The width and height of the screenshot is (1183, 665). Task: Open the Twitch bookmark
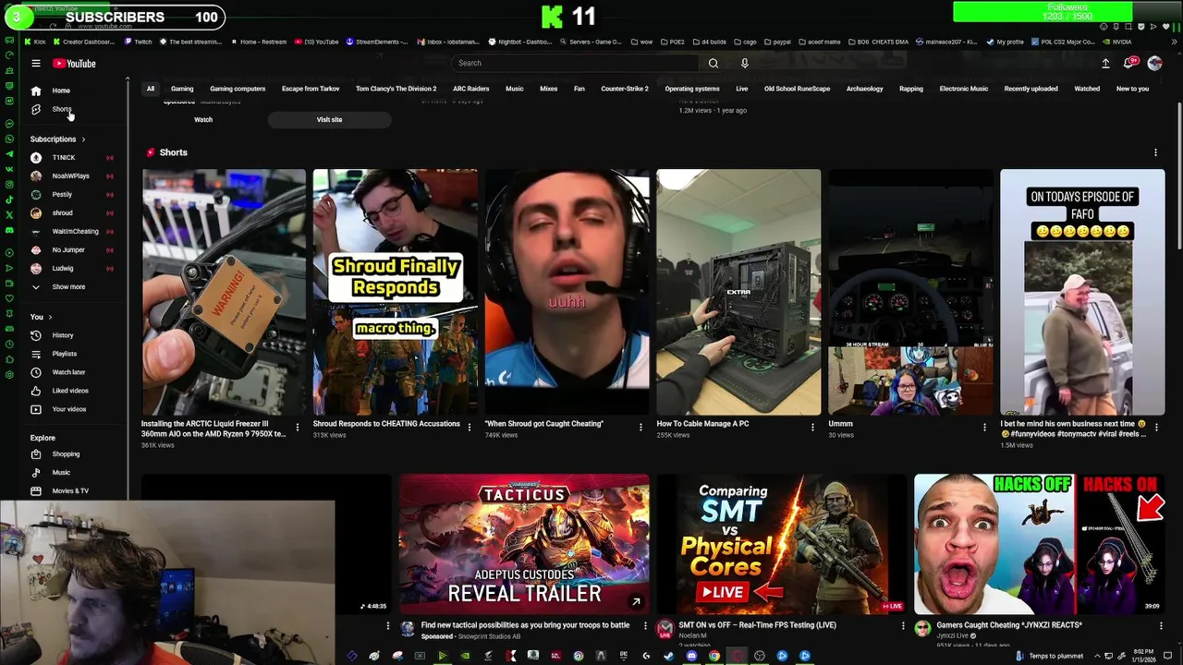click(x=138, y=42)
